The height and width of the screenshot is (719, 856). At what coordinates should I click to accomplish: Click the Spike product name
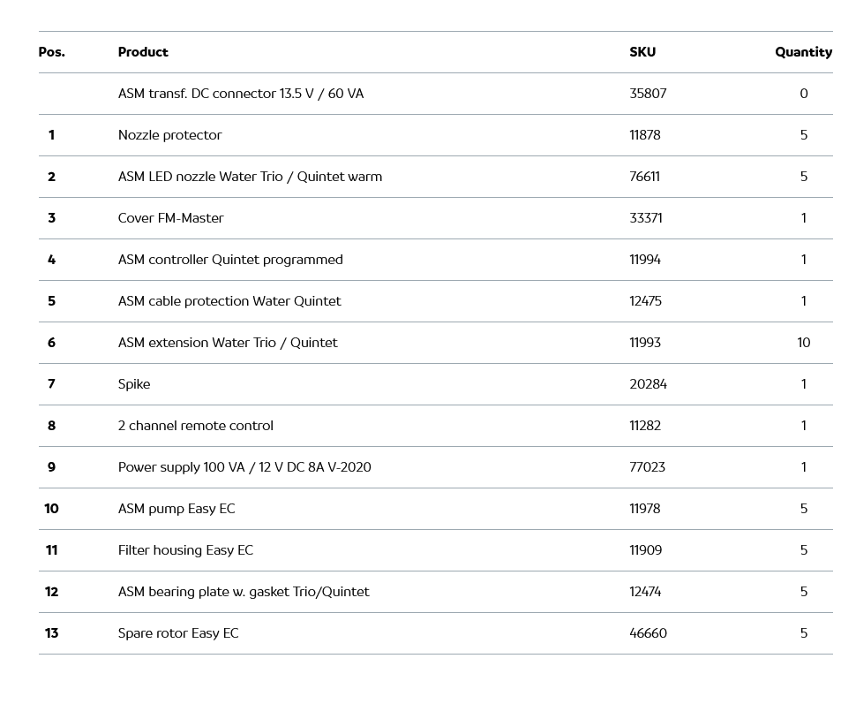click(134, 384)
